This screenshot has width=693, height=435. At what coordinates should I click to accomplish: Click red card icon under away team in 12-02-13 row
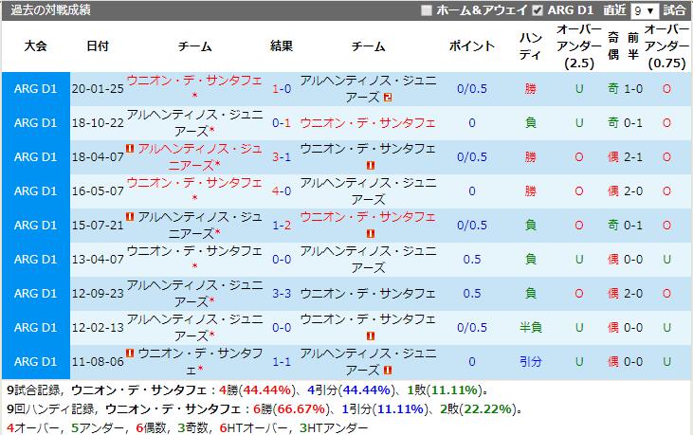coord(371,336)
